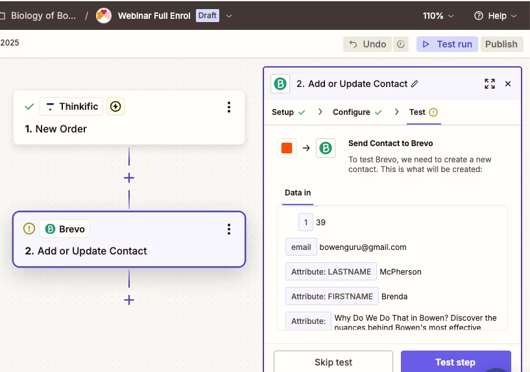530x372 pixels.
Task: Click the Thinkific instant trigger lightning icon
Action: pos(115,106)
